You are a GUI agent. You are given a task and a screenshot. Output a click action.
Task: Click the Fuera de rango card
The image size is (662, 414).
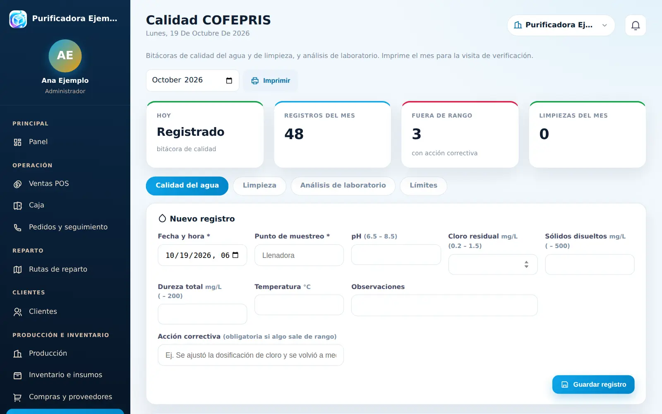click(460, 135)
